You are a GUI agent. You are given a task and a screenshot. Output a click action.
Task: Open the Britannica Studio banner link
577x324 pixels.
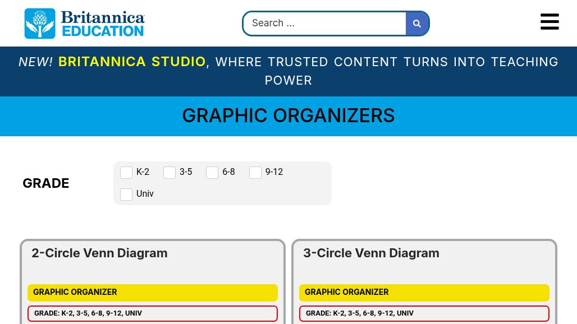[132, 62]
